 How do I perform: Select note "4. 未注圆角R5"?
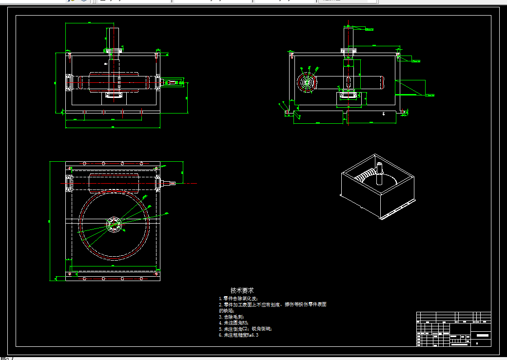coord(234,323)
